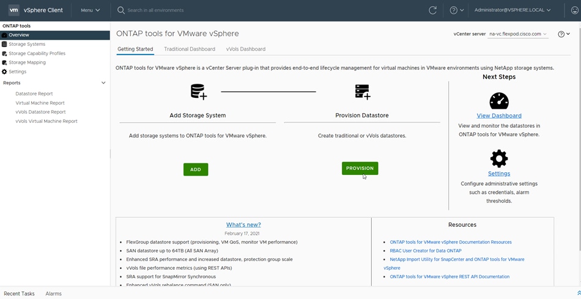Click the Storage Systems database icon
Viewport: 581px width, 299px height.
(4, 44)
